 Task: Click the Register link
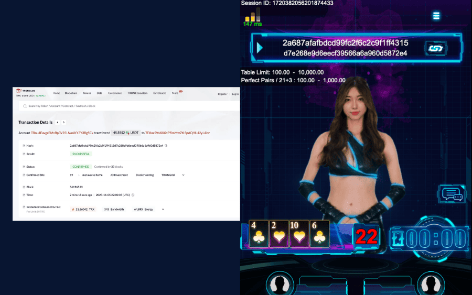(222, 94)
